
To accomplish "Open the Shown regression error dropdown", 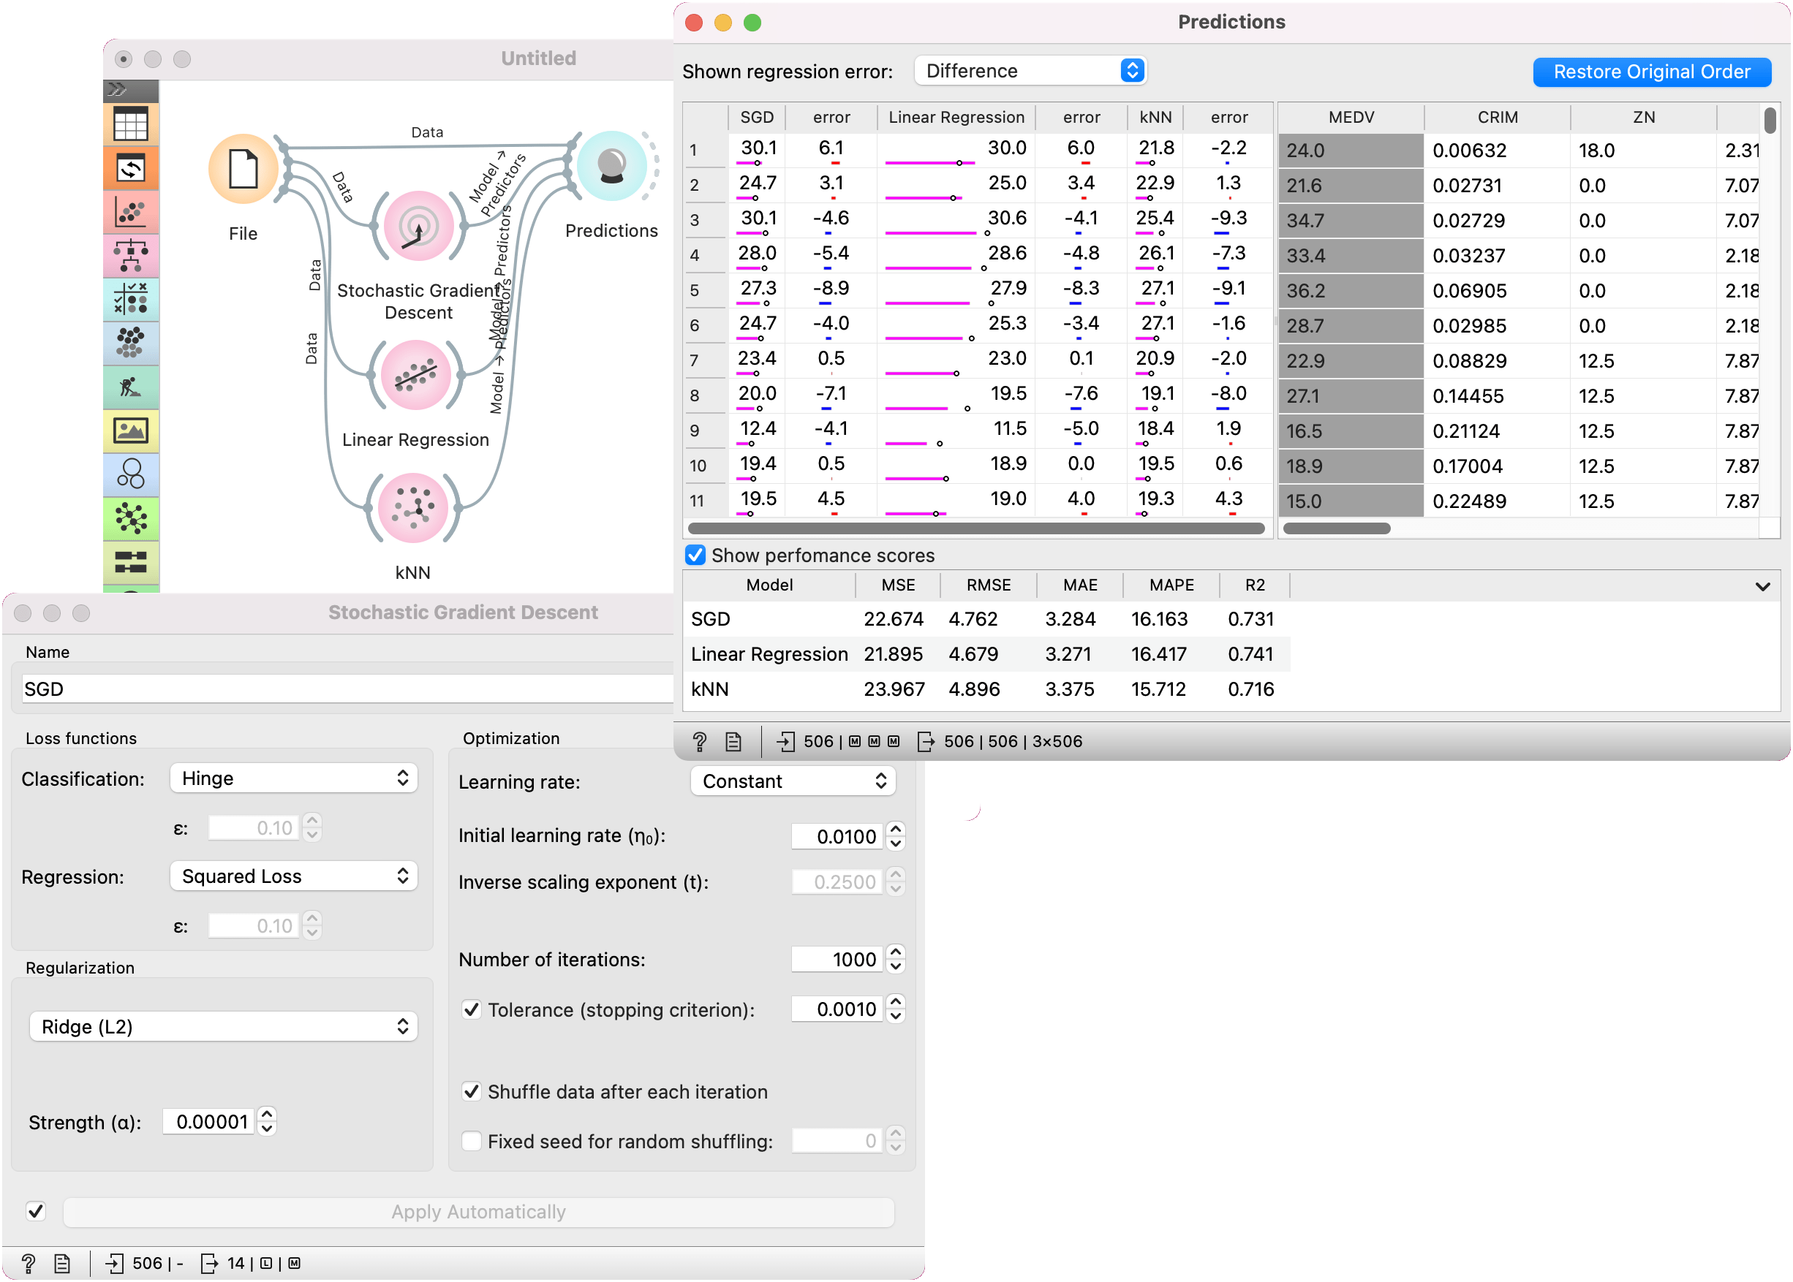I will 1030,71.
